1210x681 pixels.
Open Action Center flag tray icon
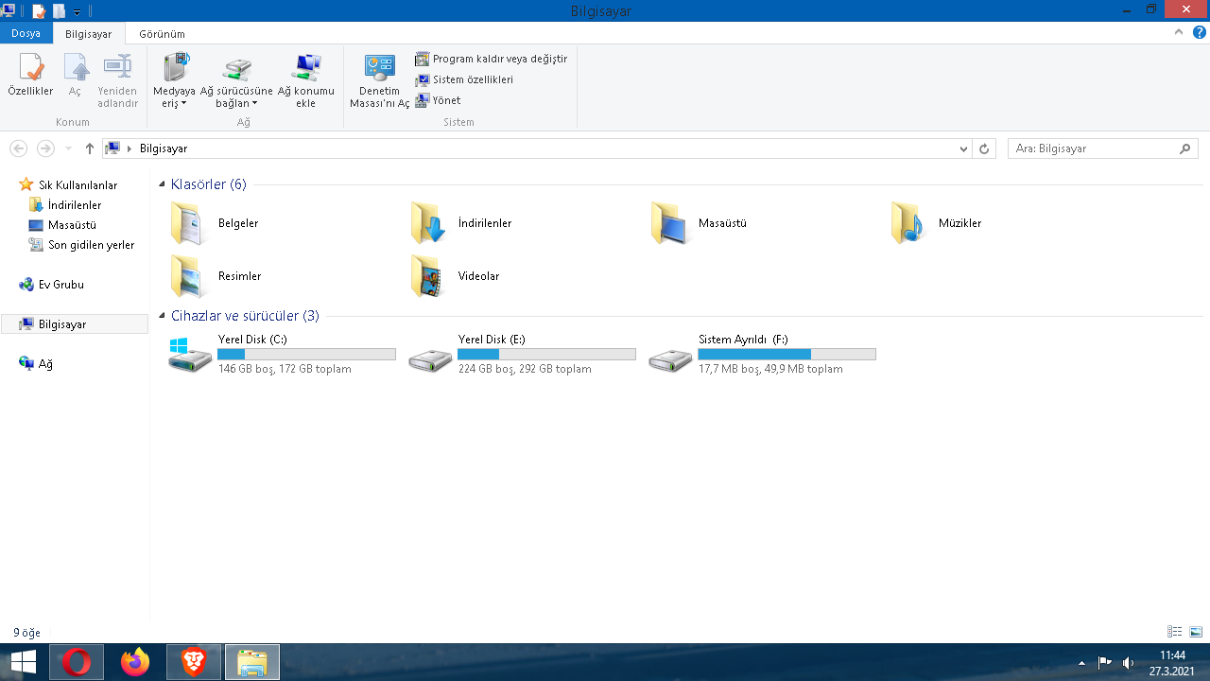[x=1104, y=663]
